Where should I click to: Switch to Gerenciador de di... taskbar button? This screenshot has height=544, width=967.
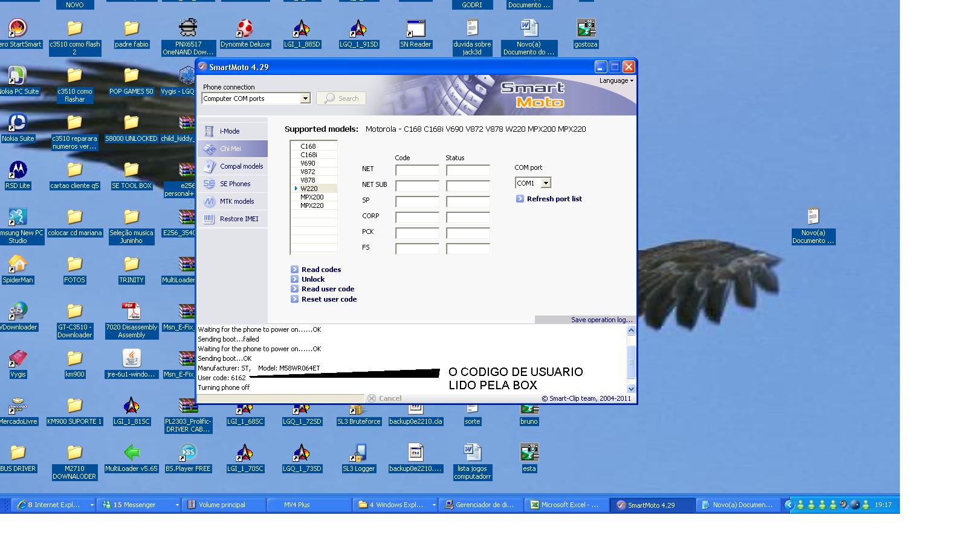pyautogui.click(x=481, y=505)
